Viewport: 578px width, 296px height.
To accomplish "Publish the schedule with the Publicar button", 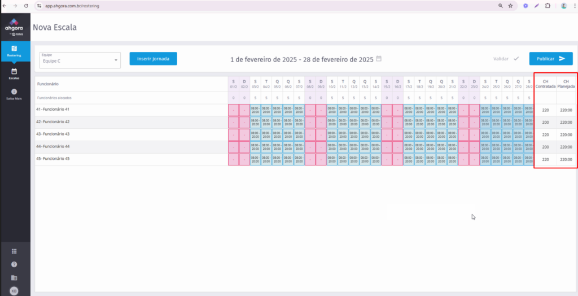I will [550, 58].
